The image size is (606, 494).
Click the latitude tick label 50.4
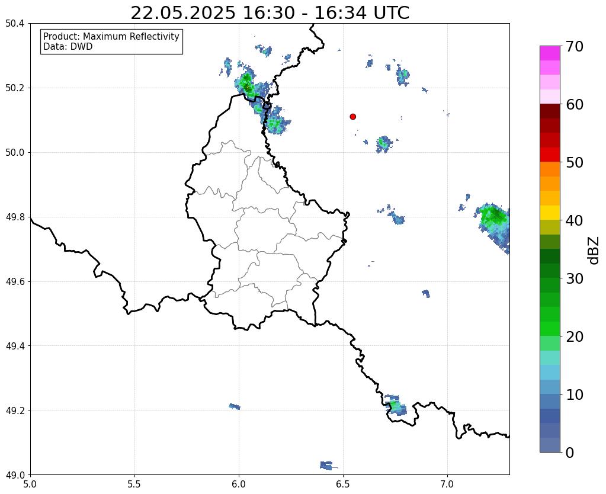[15, 24]
